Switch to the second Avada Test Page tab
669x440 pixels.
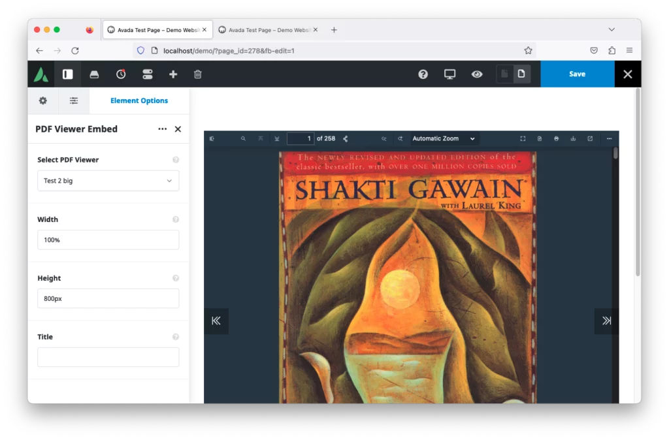pyautogui.click(x=269, y=30)
